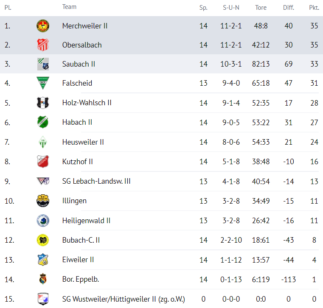Viewport: 323px width, 308px height.
Task: Open the Saubach II team logo
Action: coord(43,64)
